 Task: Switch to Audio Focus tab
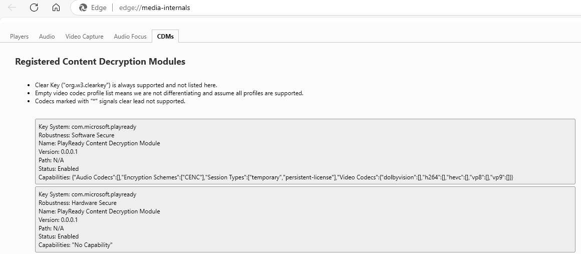130,36
